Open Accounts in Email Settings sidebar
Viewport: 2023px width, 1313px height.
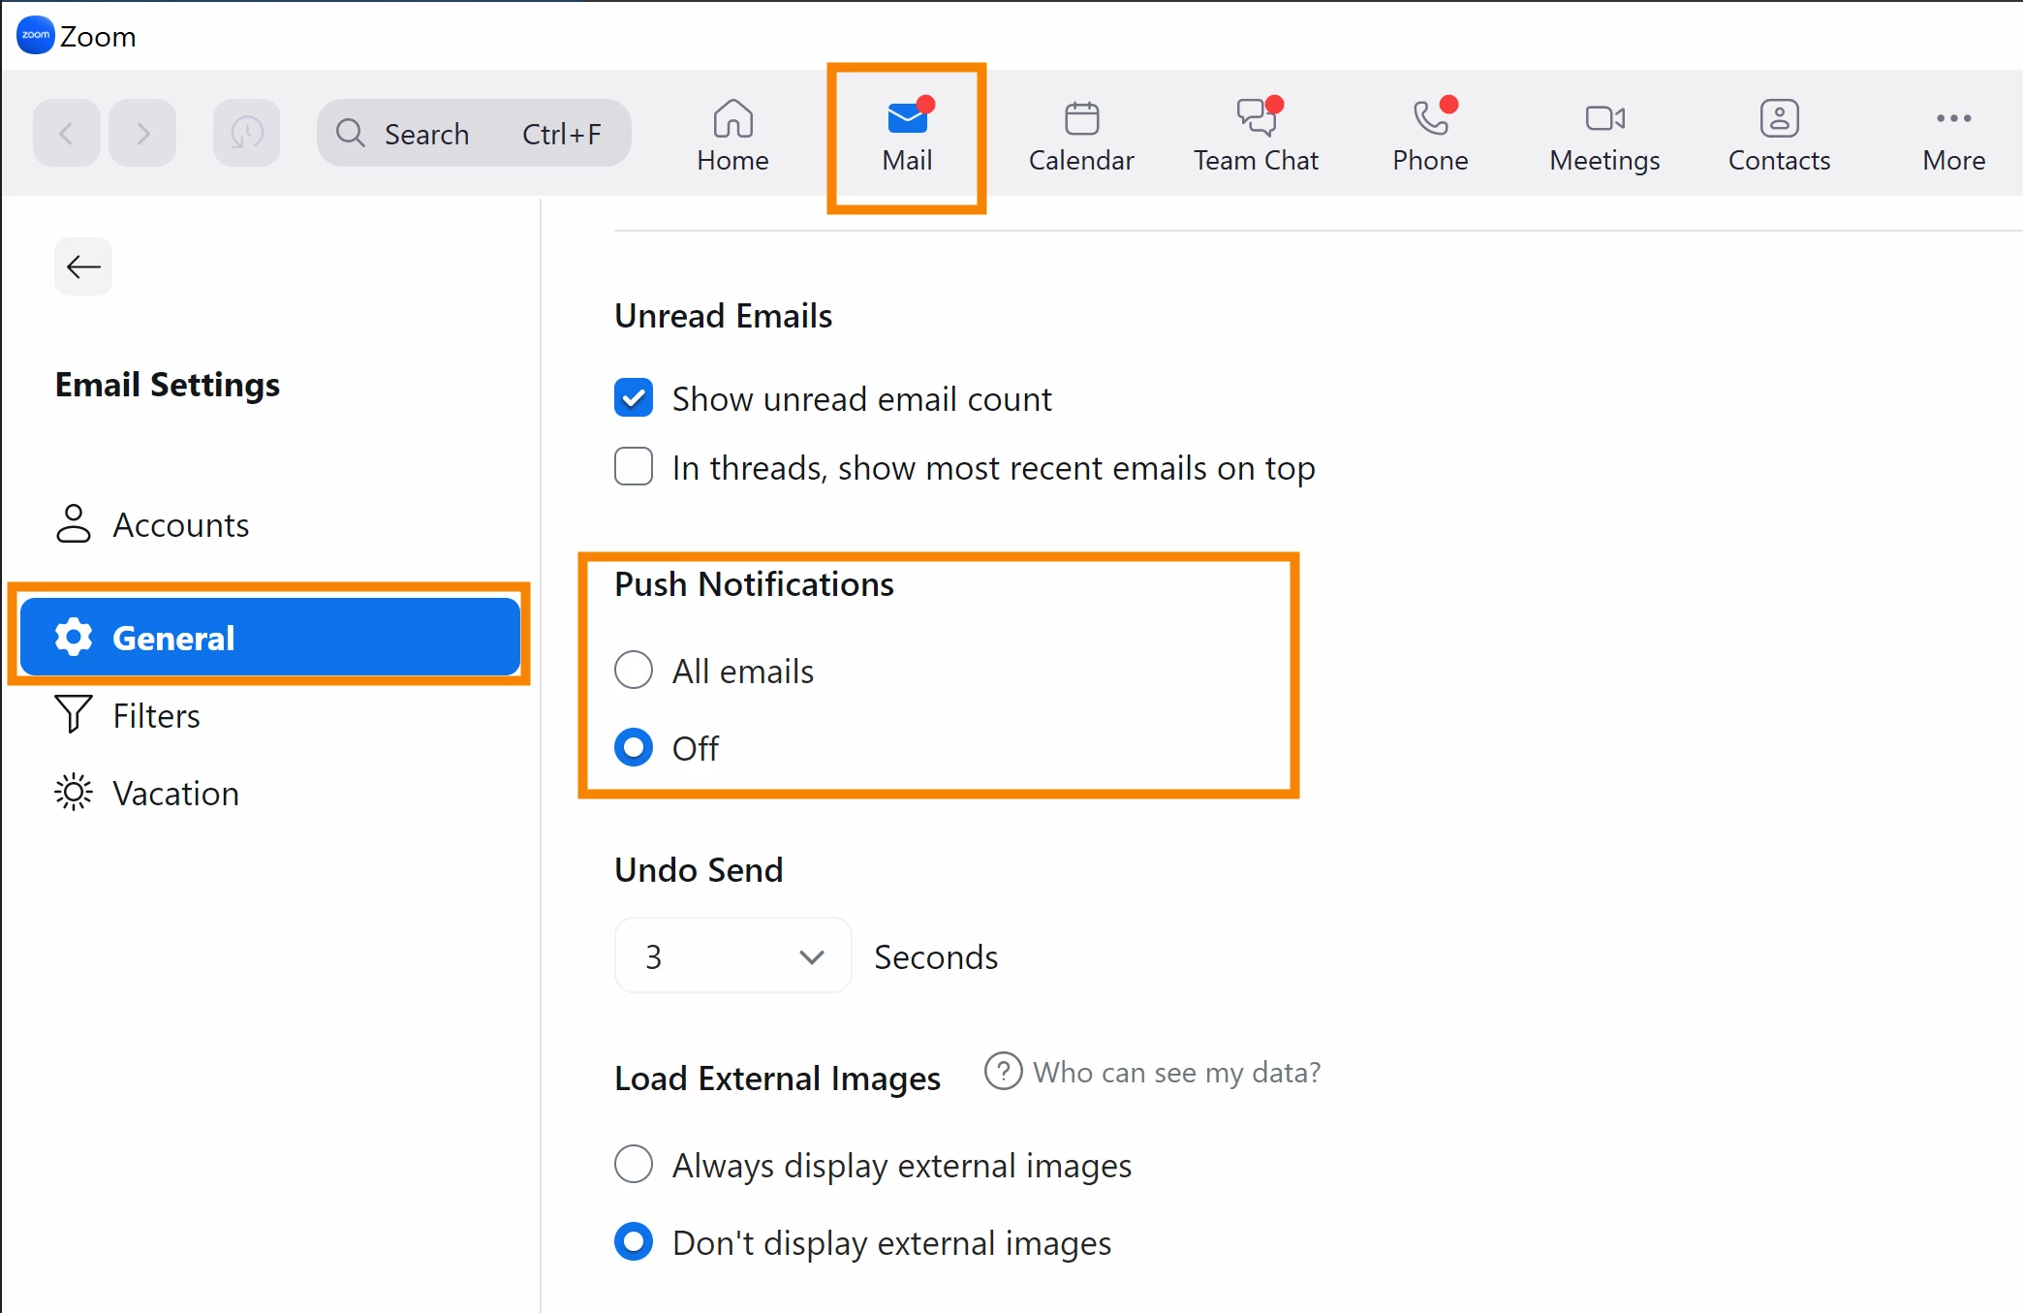[x=180, y=524]
